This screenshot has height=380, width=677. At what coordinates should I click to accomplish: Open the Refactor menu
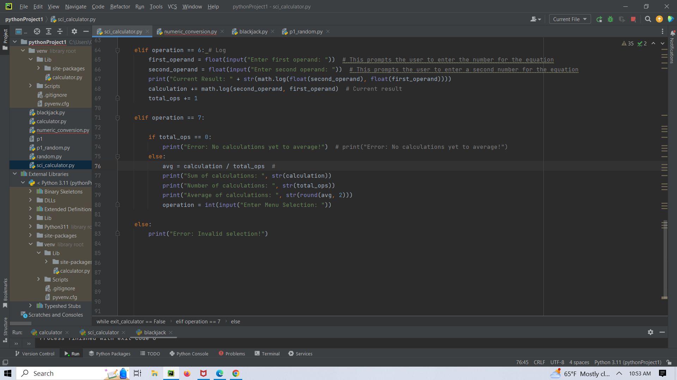pos(120,6)
